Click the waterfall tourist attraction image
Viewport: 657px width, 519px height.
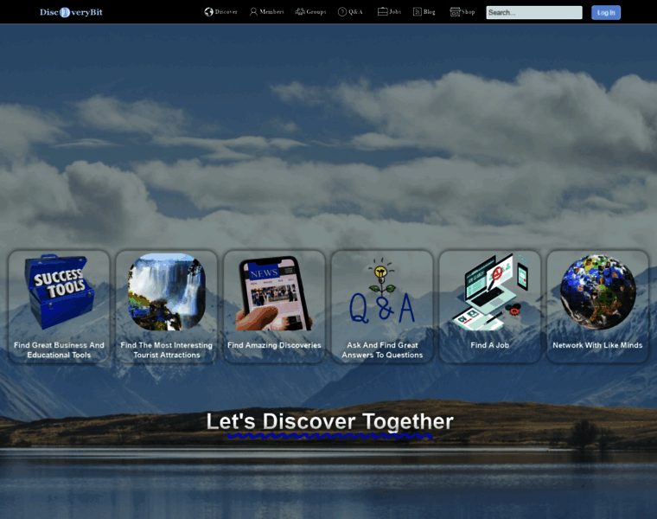point(167,292)
